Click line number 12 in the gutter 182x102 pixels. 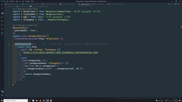coord(9,44)
